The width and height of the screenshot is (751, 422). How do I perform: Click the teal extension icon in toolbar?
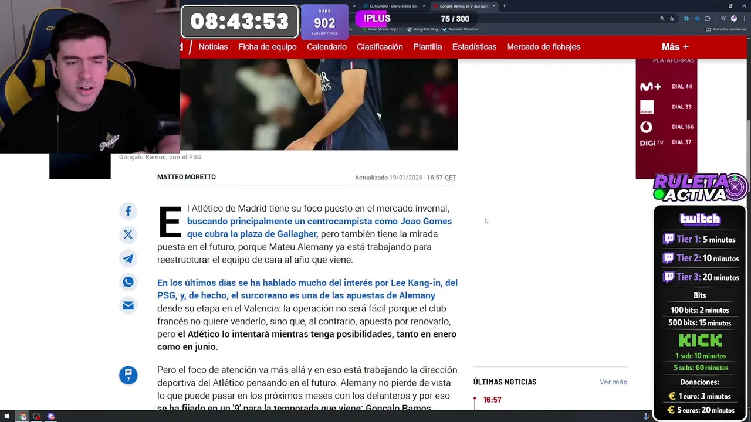coord(686,19)
